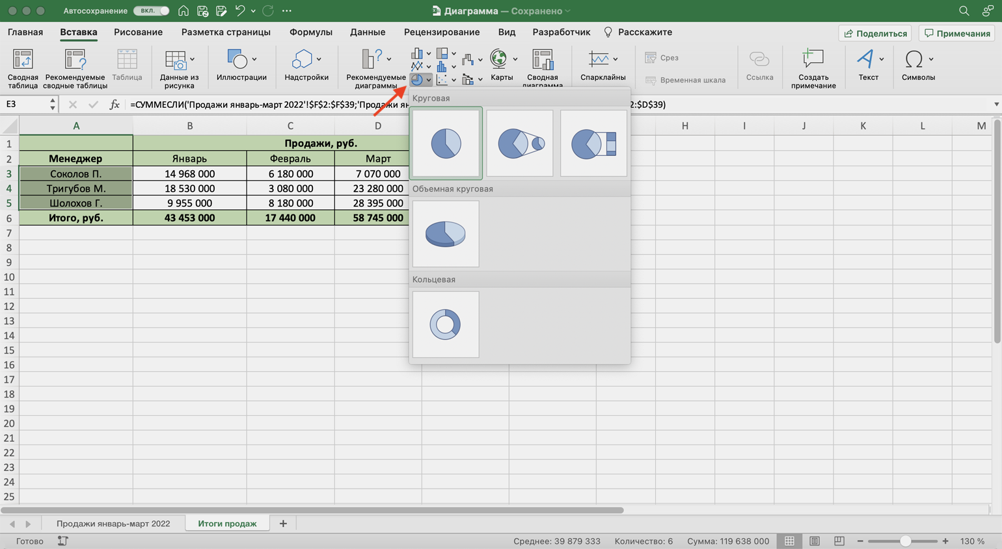Insert the 3D pie chart
Viewport: 1002px width, 549px height.
point(446,234)
